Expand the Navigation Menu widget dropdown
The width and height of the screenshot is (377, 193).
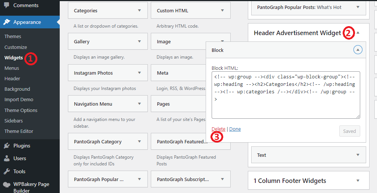[x=139, y=104]
